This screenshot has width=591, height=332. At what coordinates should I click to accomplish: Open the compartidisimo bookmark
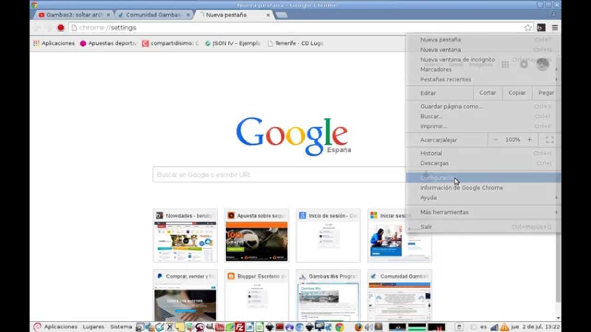click(x=170, y=43)
